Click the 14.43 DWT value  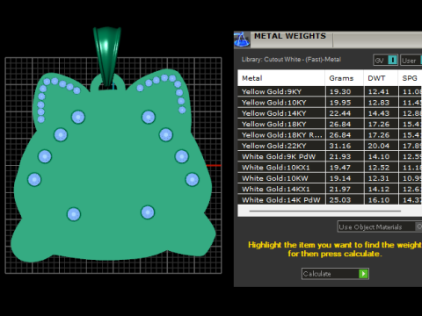tap(379, 113)
